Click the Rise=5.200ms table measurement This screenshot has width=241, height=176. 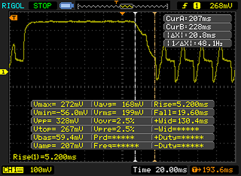(183, 105)
